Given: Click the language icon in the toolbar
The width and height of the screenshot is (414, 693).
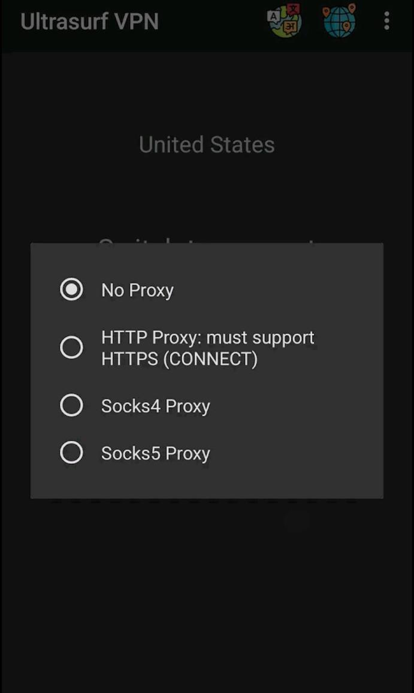Looking at the screenshot, I should pyautogui.click(x=283, y=22).
